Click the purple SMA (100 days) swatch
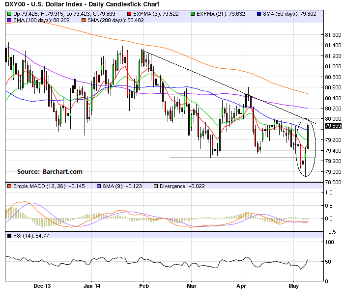This screenshot has width=344, height=301. pyautogui.click(x=9, y=20)
